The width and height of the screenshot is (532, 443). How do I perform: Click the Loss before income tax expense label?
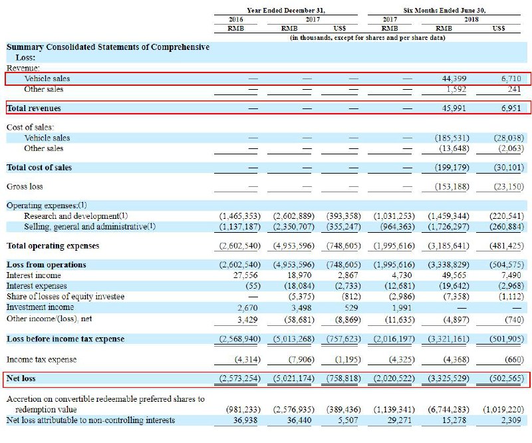coord(65,339)
